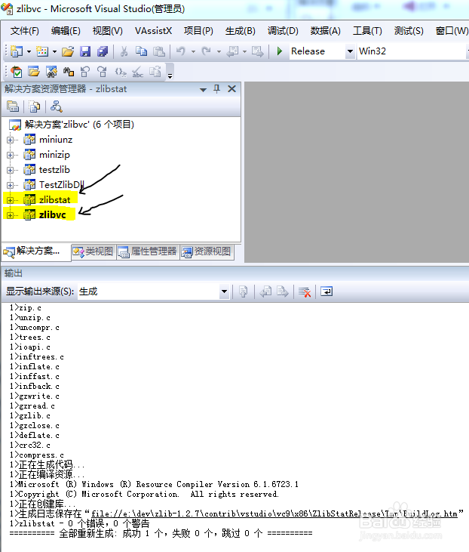Click the Navigate Backward icon
Viewport: 469px width, 552px height.
232,51
